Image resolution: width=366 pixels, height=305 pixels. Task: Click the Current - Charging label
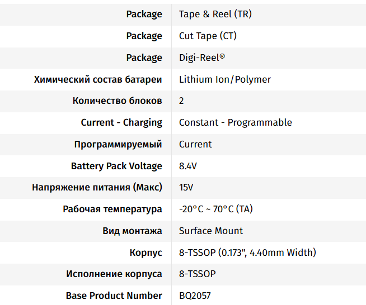(121, 122)
